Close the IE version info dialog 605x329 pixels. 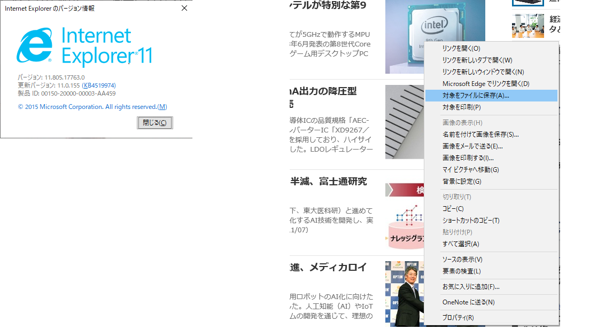pos(184,8)
